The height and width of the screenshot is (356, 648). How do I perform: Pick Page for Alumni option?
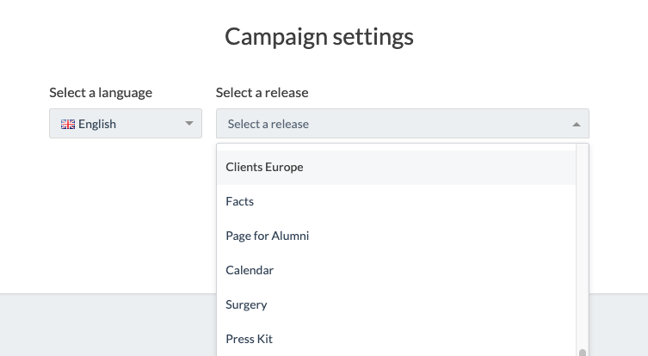click(x=397, y=236)
